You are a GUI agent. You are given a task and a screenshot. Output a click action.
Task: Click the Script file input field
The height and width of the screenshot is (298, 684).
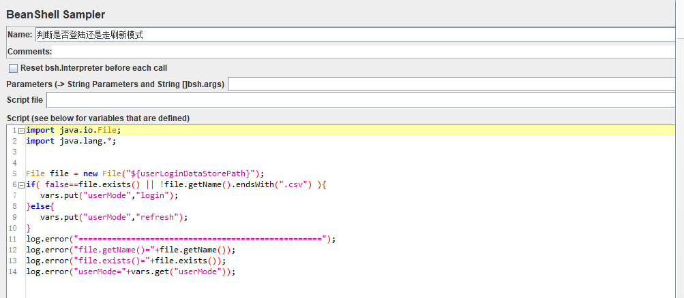coord(361,100)
